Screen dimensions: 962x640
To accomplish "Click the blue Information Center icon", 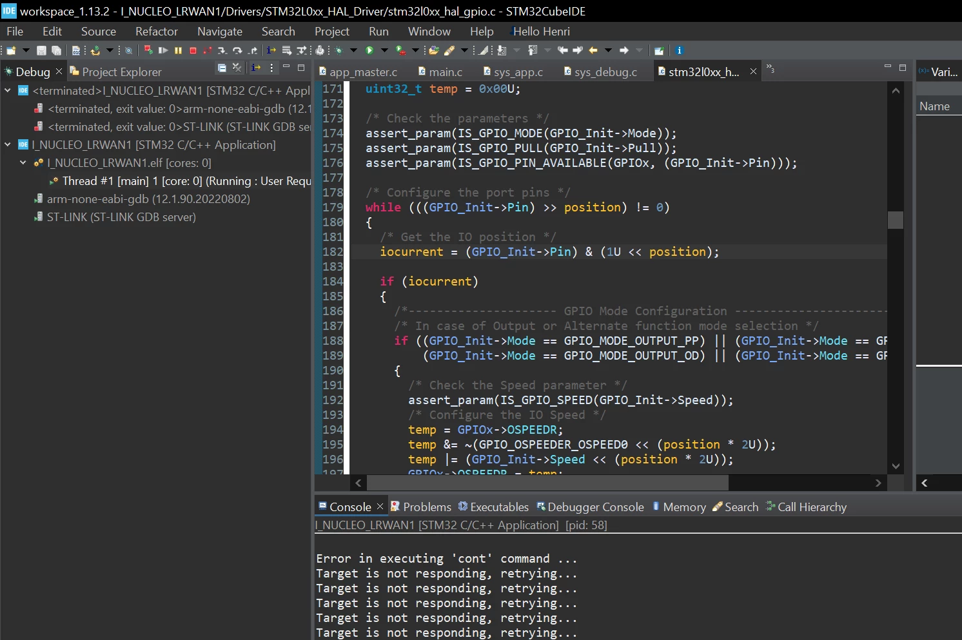I will tap(679, 50).
